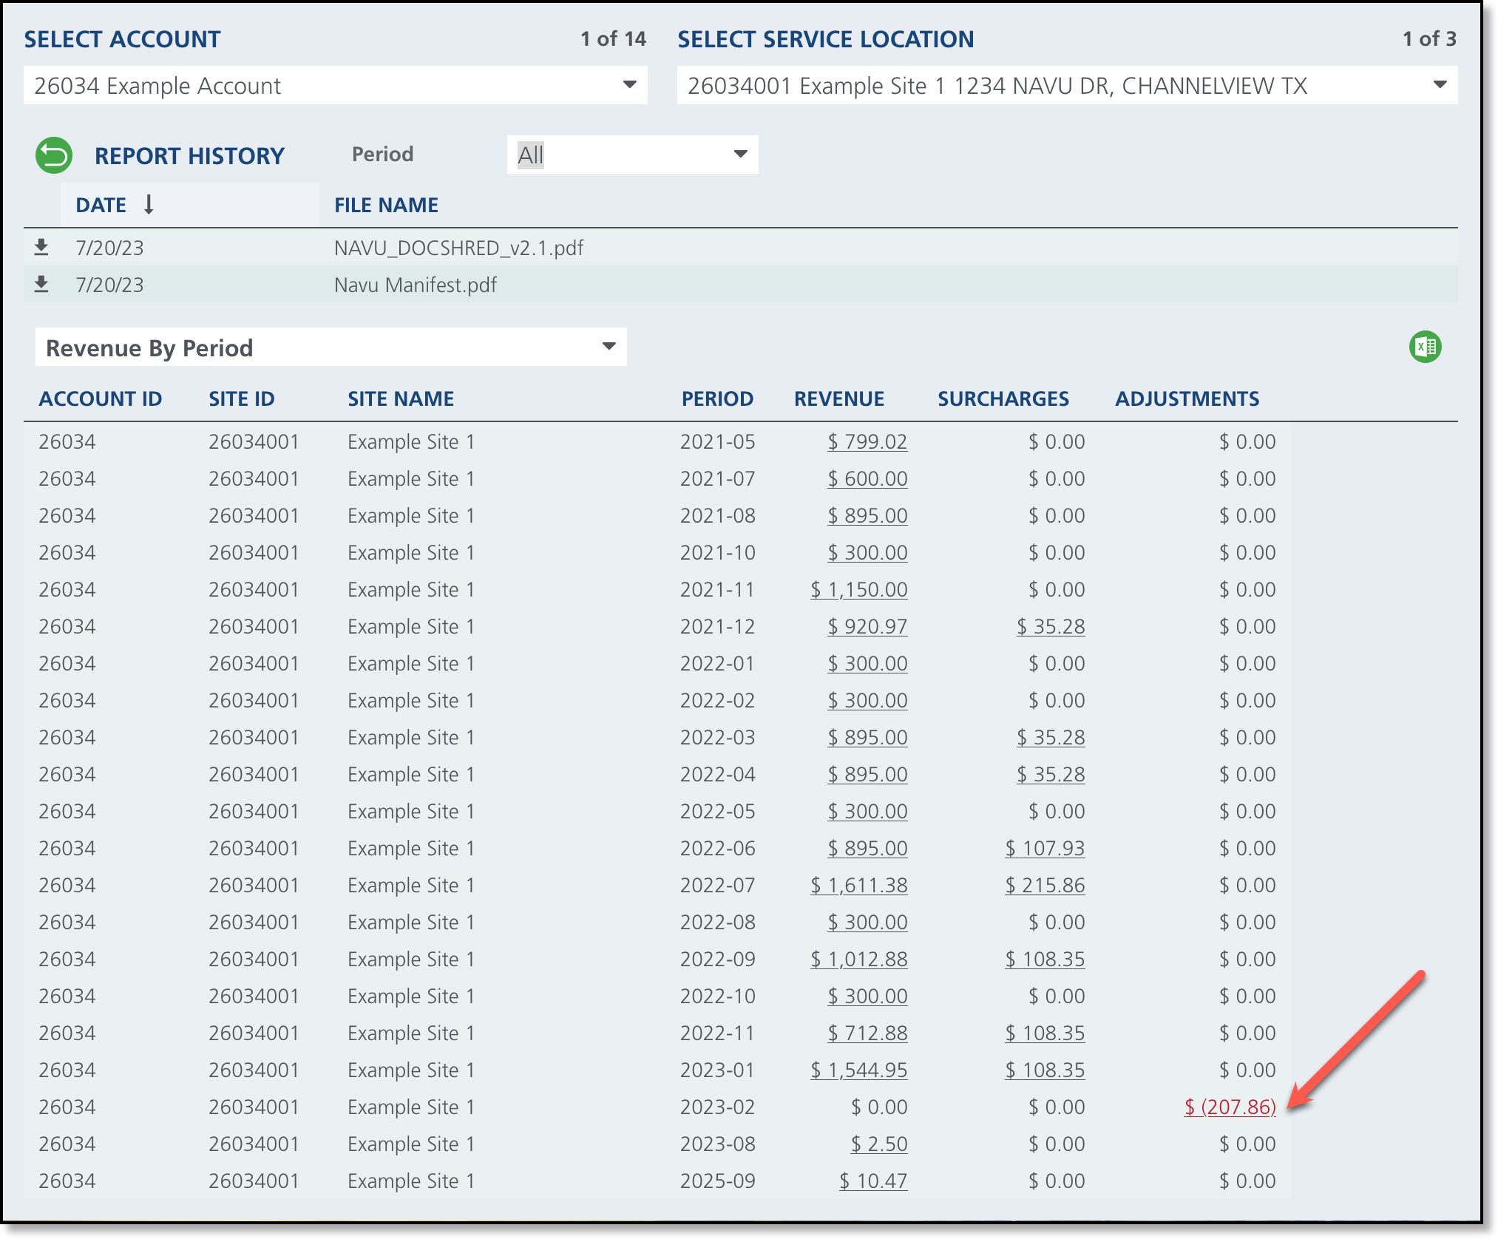1498x1239 pixels.
Task: Change the Revenue By Period report selector
Action: point(608,347)
